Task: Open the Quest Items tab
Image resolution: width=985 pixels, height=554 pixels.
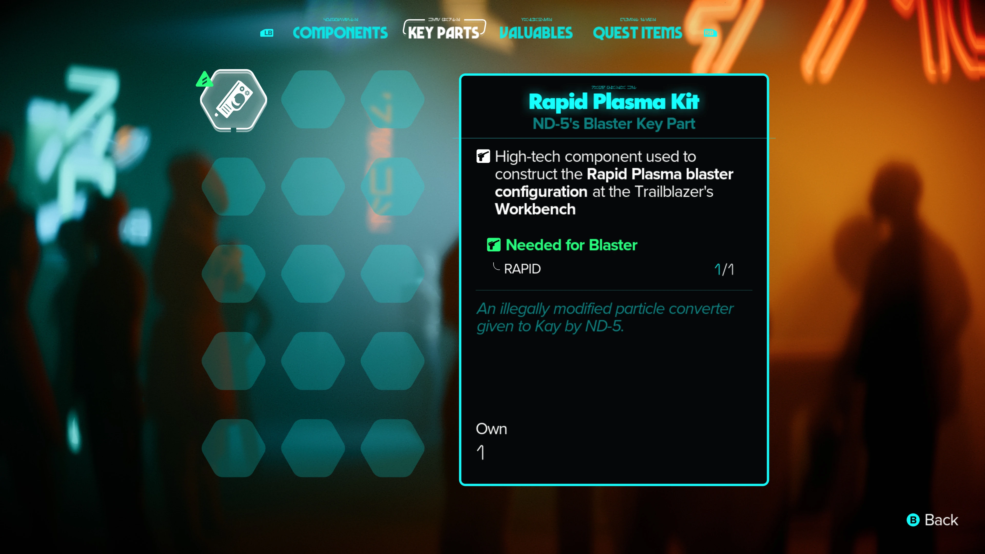Action: 637,33
